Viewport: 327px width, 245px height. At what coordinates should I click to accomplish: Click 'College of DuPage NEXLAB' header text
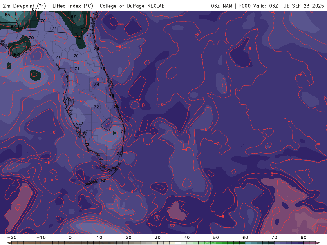pyautogui.click(x=132, y=6)
